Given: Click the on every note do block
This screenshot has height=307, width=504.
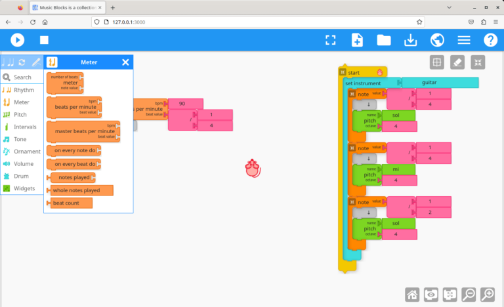Looking at the screenshot, I should [74, 150].
